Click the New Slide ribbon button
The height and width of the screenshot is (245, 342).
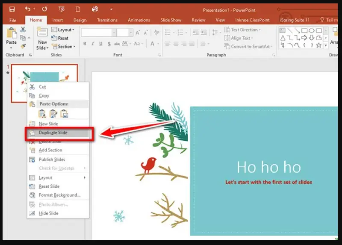point(42,39)
